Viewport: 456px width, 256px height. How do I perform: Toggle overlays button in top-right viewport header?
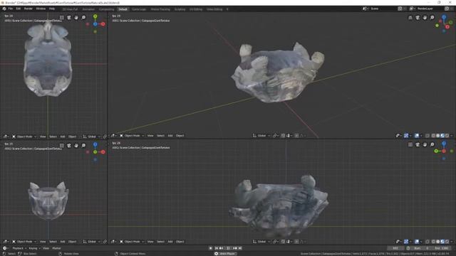click(417, 136)
